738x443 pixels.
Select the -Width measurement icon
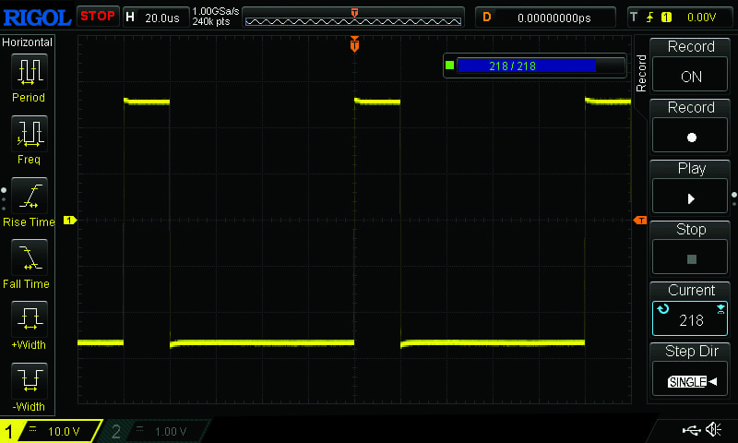pos(28,387)
